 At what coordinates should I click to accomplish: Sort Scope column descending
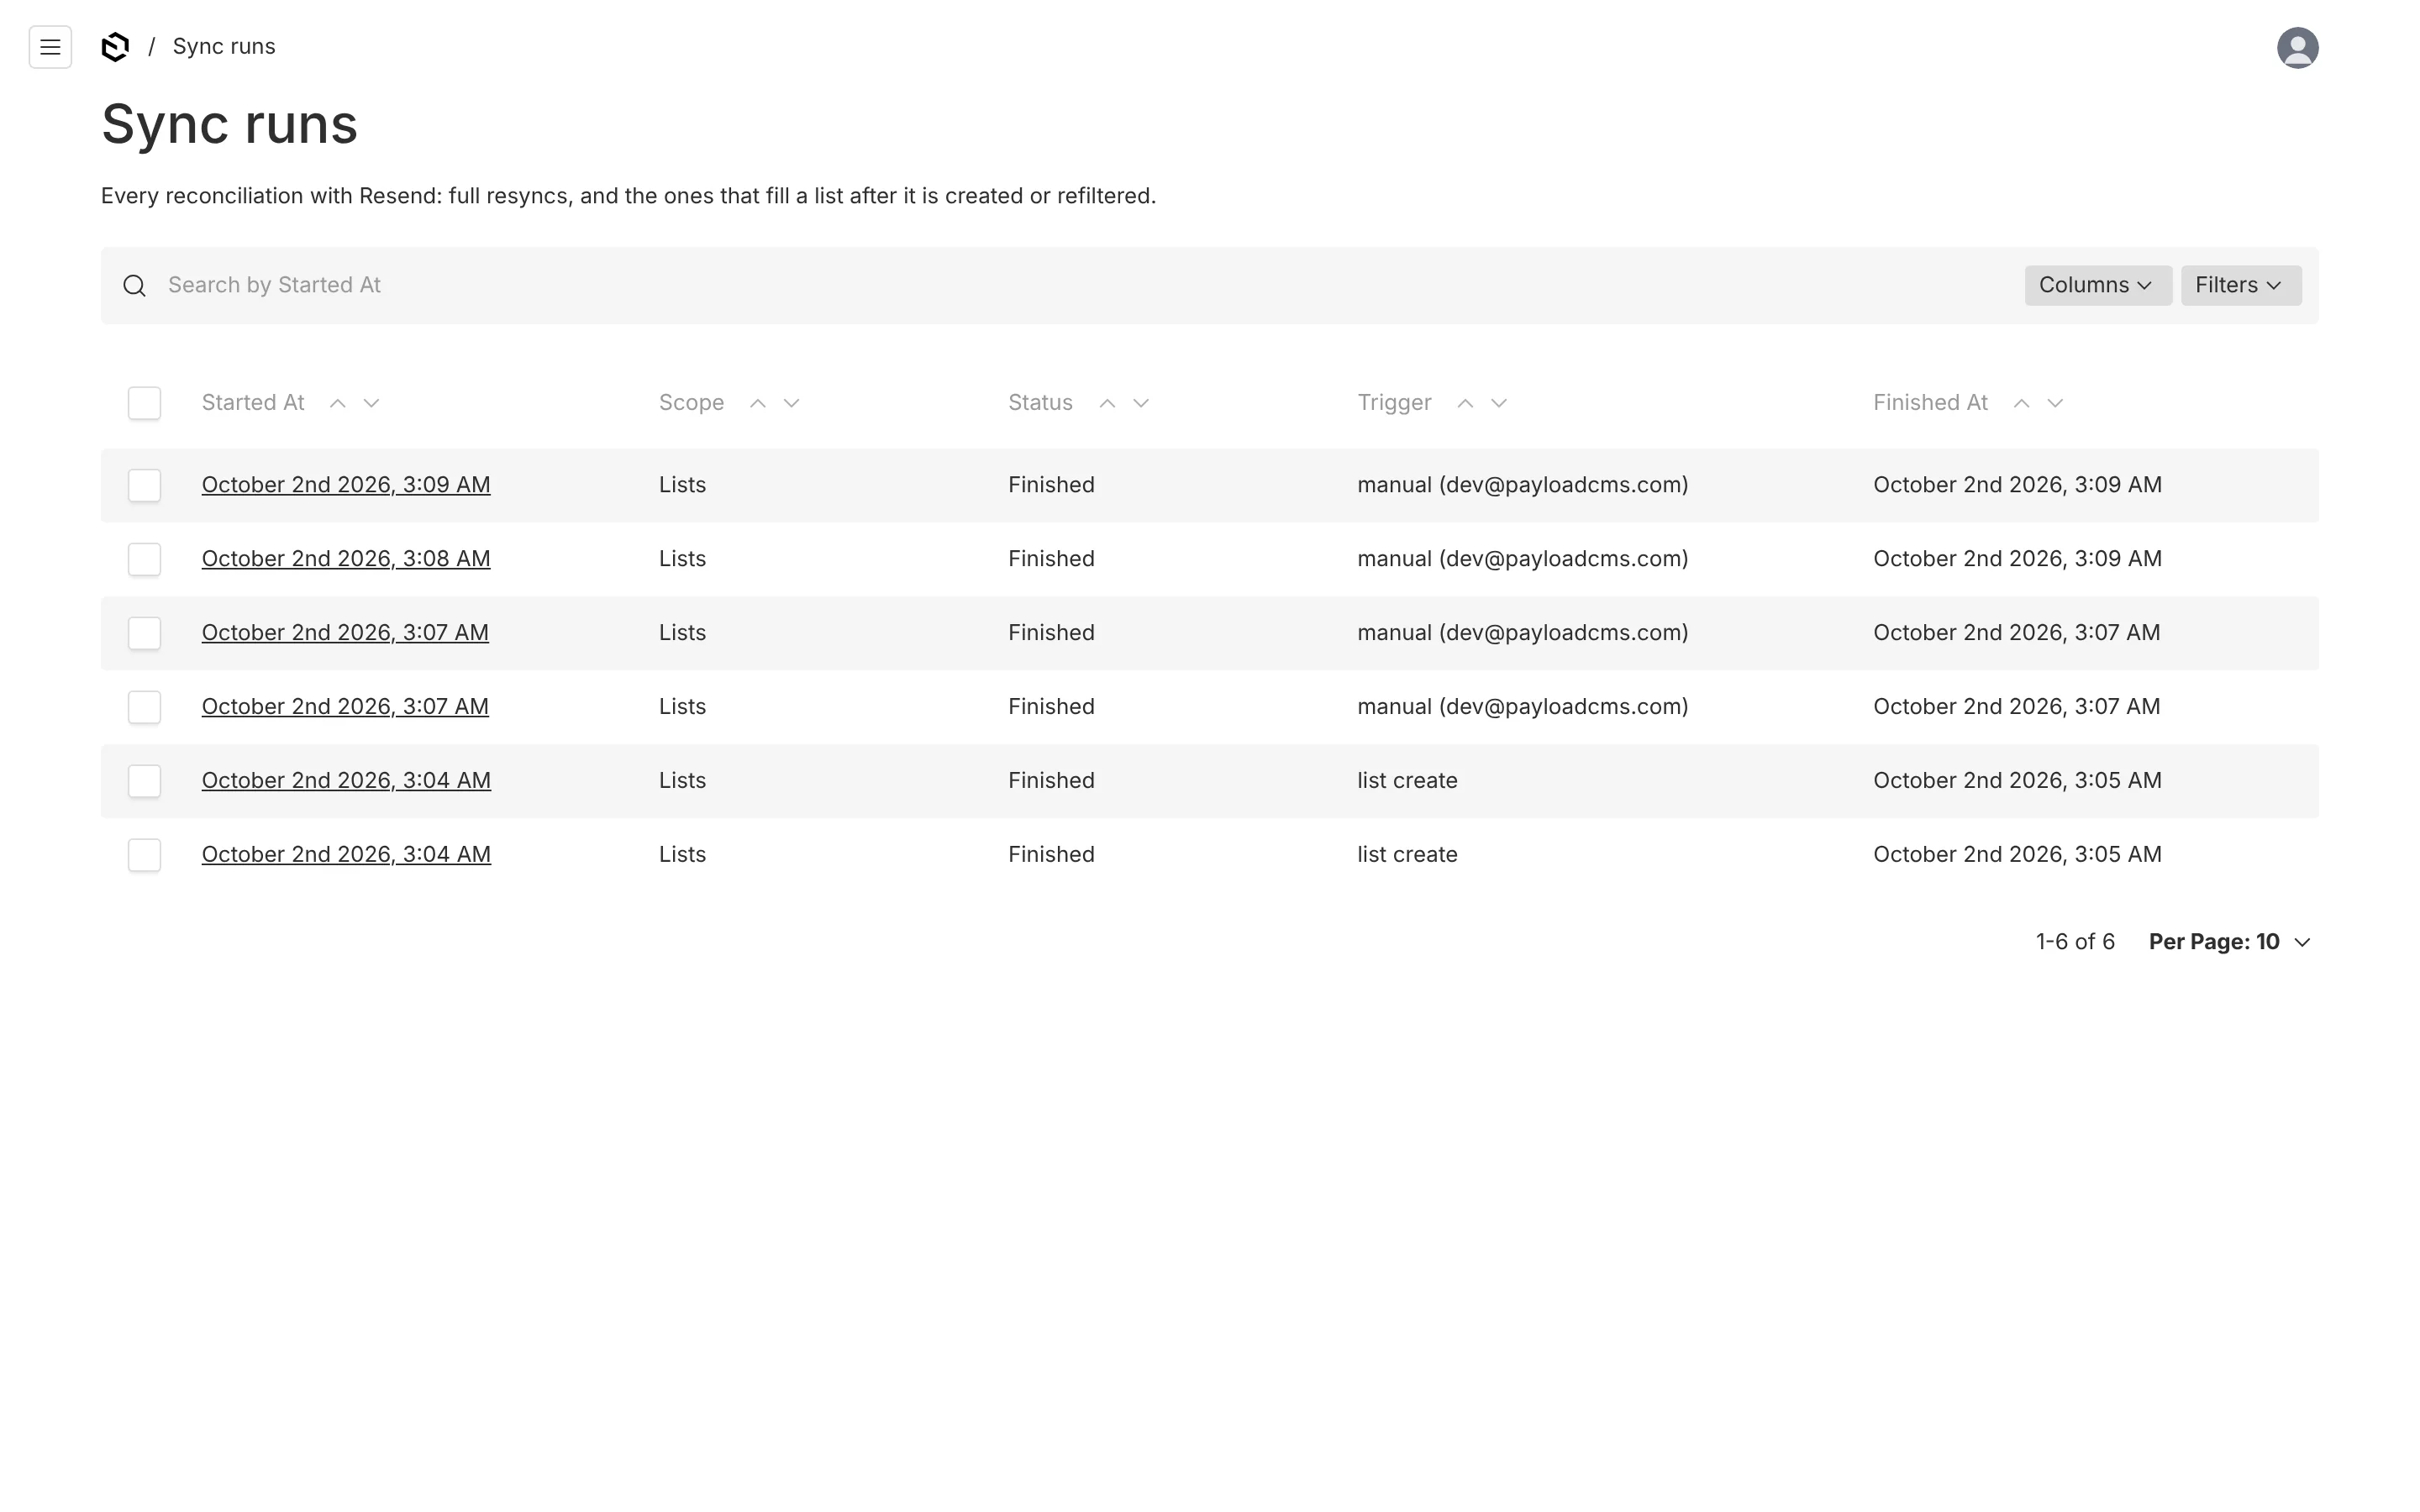[791, 403]
